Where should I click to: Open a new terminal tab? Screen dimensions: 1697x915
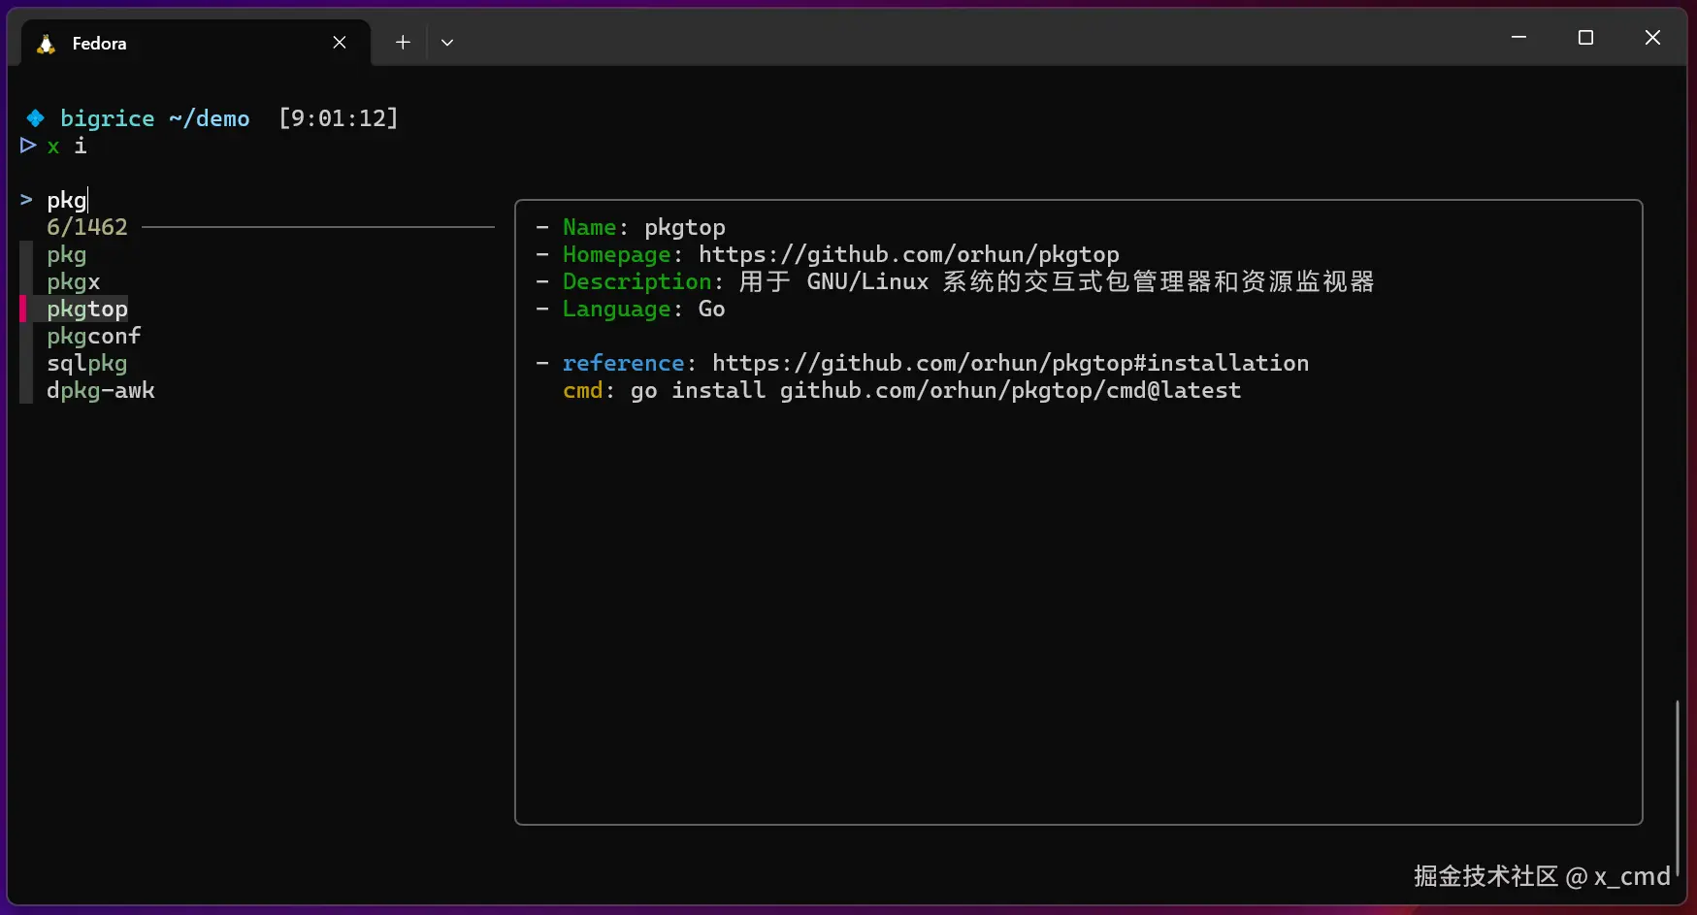point(403,43)
